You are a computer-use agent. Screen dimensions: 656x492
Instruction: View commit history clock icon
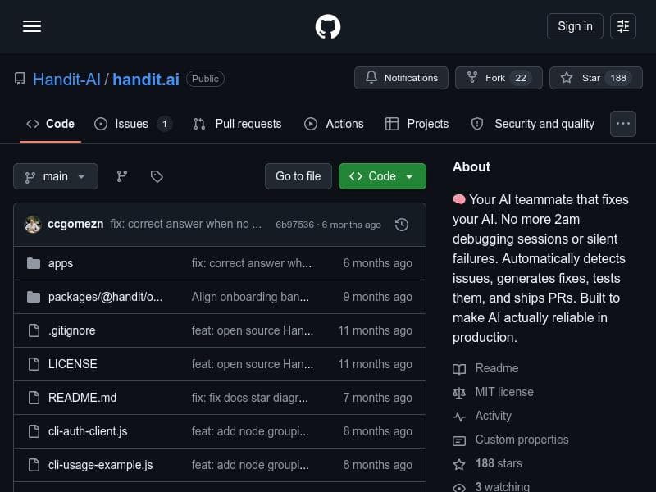click(402, 224)
